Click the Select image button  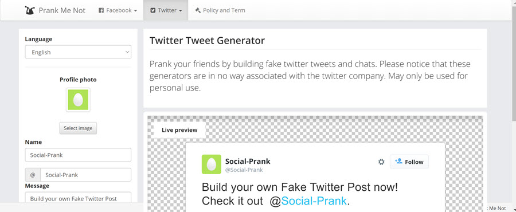[78, 128]
